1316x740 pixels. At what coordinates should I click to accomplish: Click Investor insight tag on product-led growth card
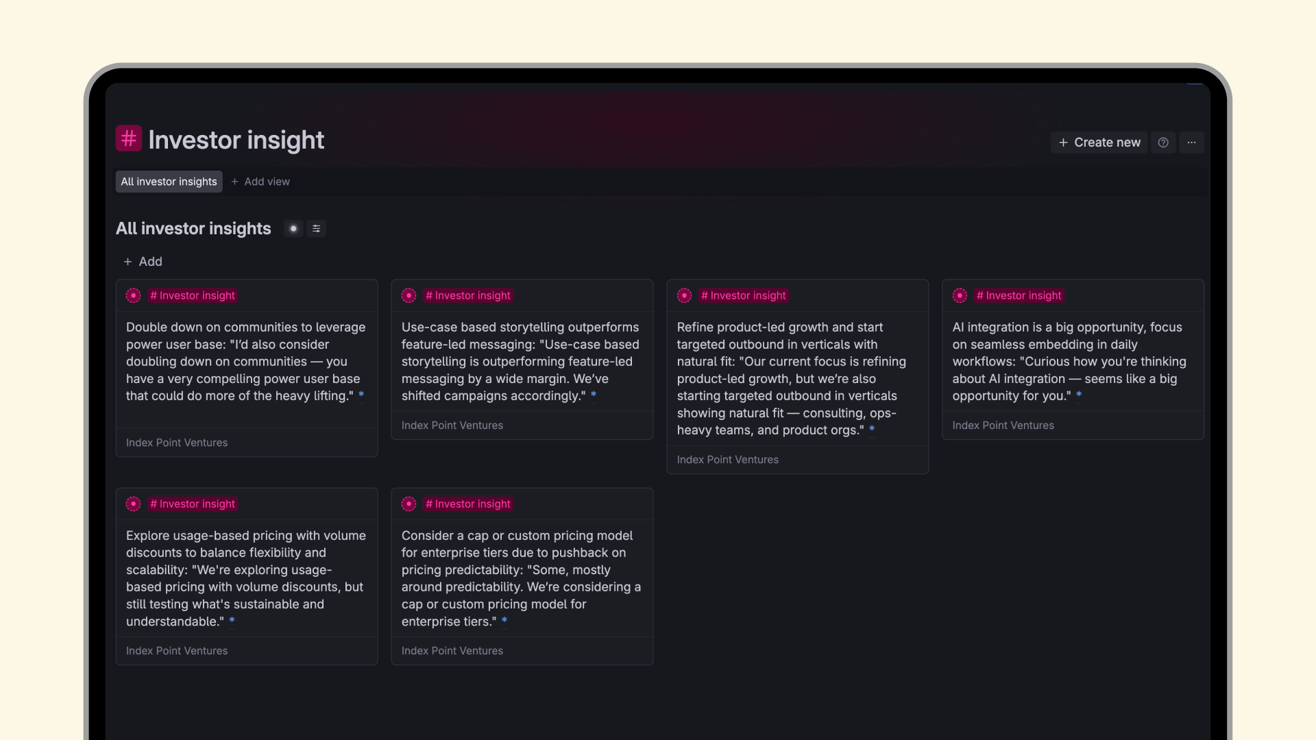[743, 295]
